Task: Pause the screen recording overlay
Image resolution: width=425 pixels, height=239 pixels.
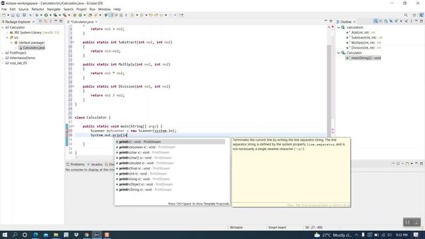Action: tap(407, 222)
